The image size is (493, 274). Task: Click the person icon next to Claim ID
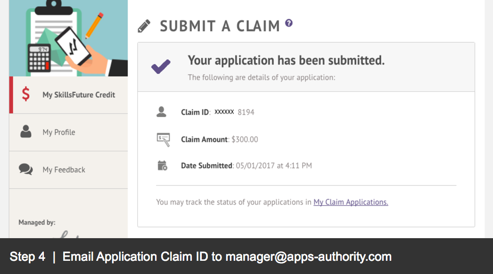(x=161, y=112)
